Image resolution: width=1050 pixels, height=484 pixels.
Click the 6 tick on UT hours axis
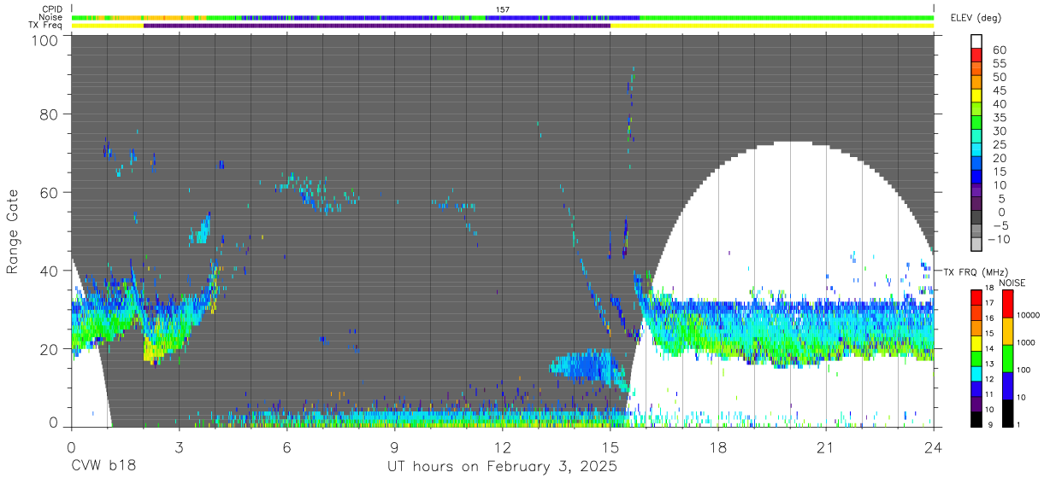click(x=287, y=447)
